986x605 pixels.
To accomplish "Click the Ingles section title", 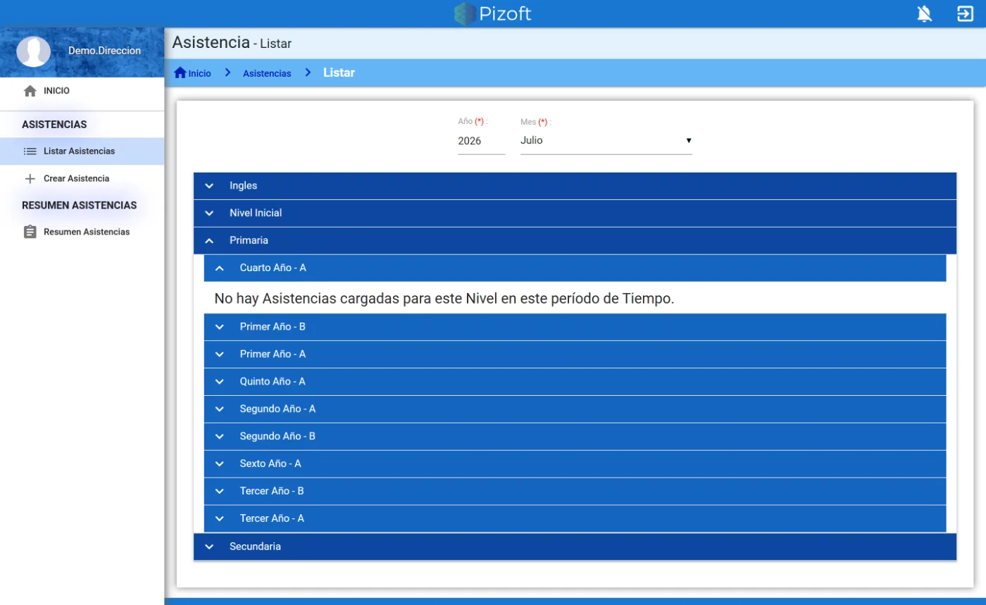I will point(243,186).
